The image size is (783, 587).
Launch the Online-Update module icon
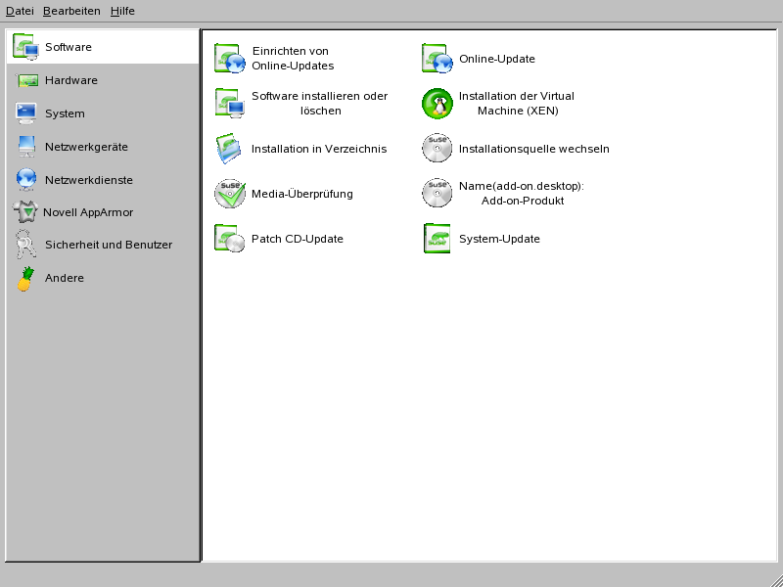click(x=438, y=59)
